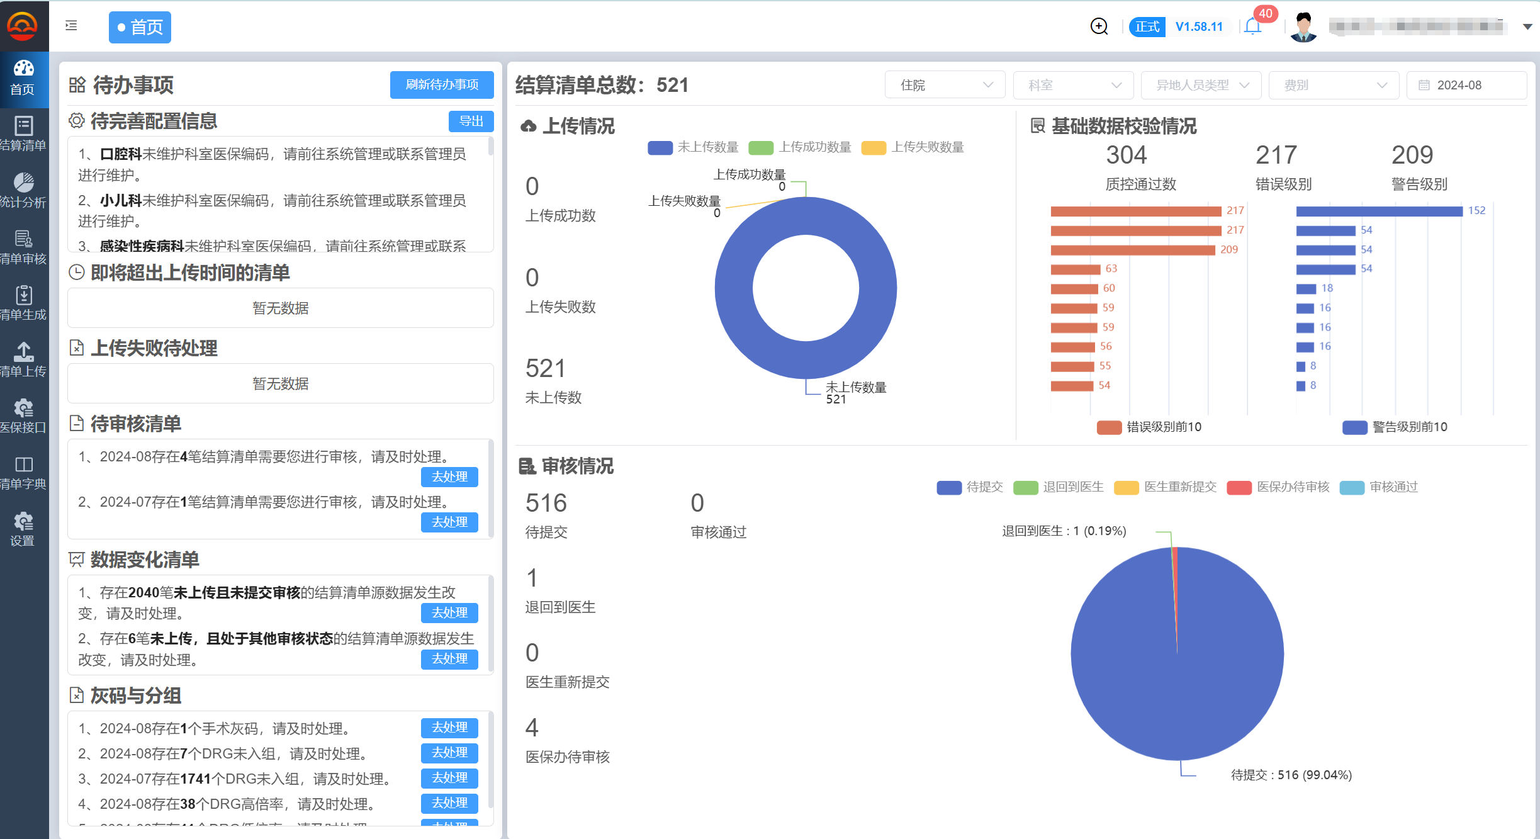Click the zoom-in magnifier icon
The height and width of the screenshot is (839, 1540).
point(1099,26)
